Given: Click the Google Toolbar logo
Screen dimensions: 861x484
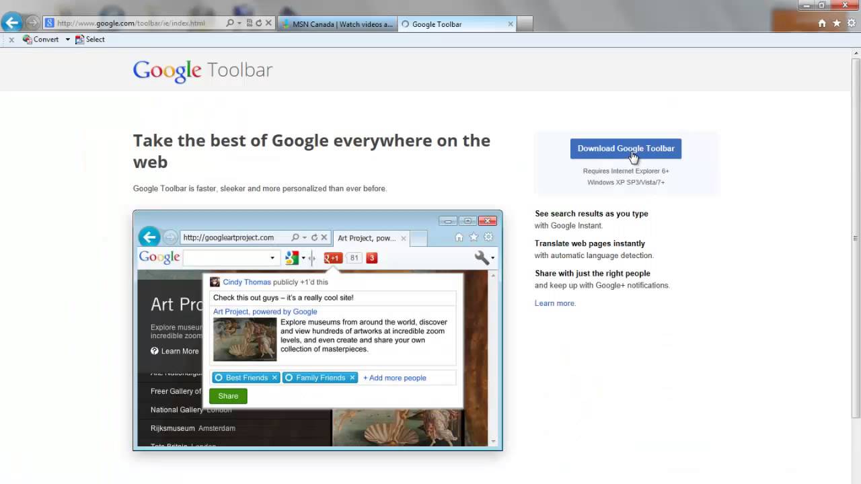Looking at the screenshot, I should click(x=202, y=70).
